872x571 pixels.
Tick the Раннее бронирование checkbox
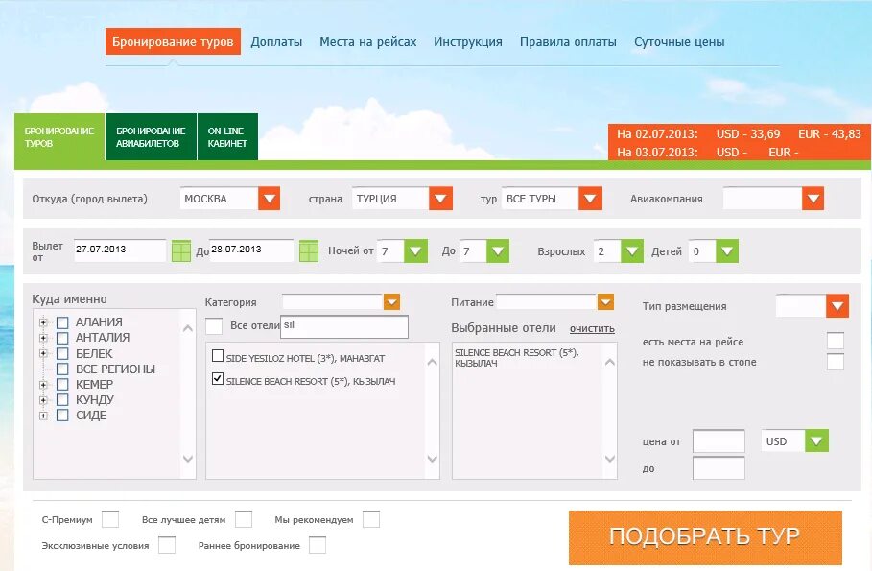click(x=317, y=545)
